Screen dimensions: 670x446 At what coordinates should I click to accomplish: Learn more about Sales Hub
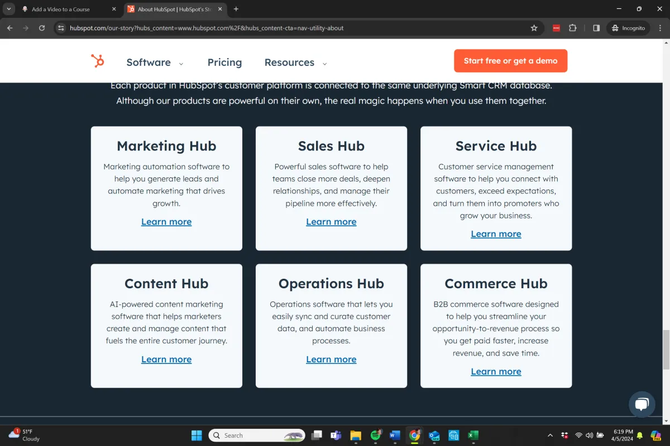(331, 221)
